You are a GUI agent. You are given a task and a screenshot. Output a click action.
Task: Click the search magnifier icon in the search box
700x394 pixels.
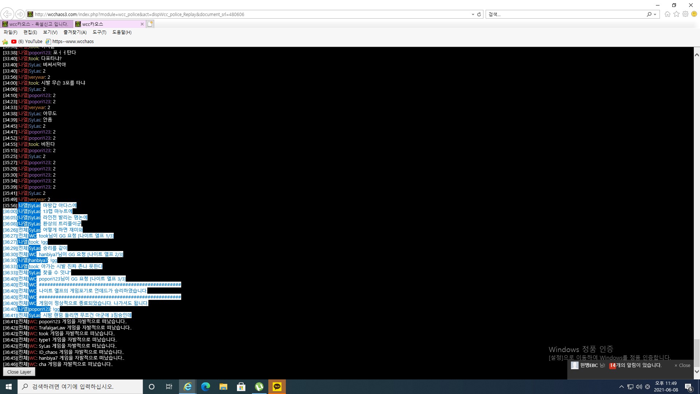pos(649,14)
